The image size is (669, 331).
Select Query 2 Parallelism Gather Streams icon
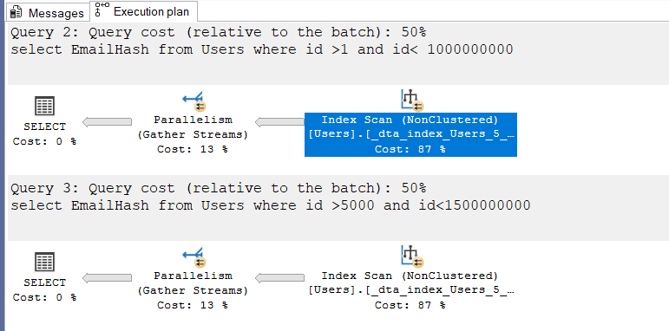(x=194, y=101)
